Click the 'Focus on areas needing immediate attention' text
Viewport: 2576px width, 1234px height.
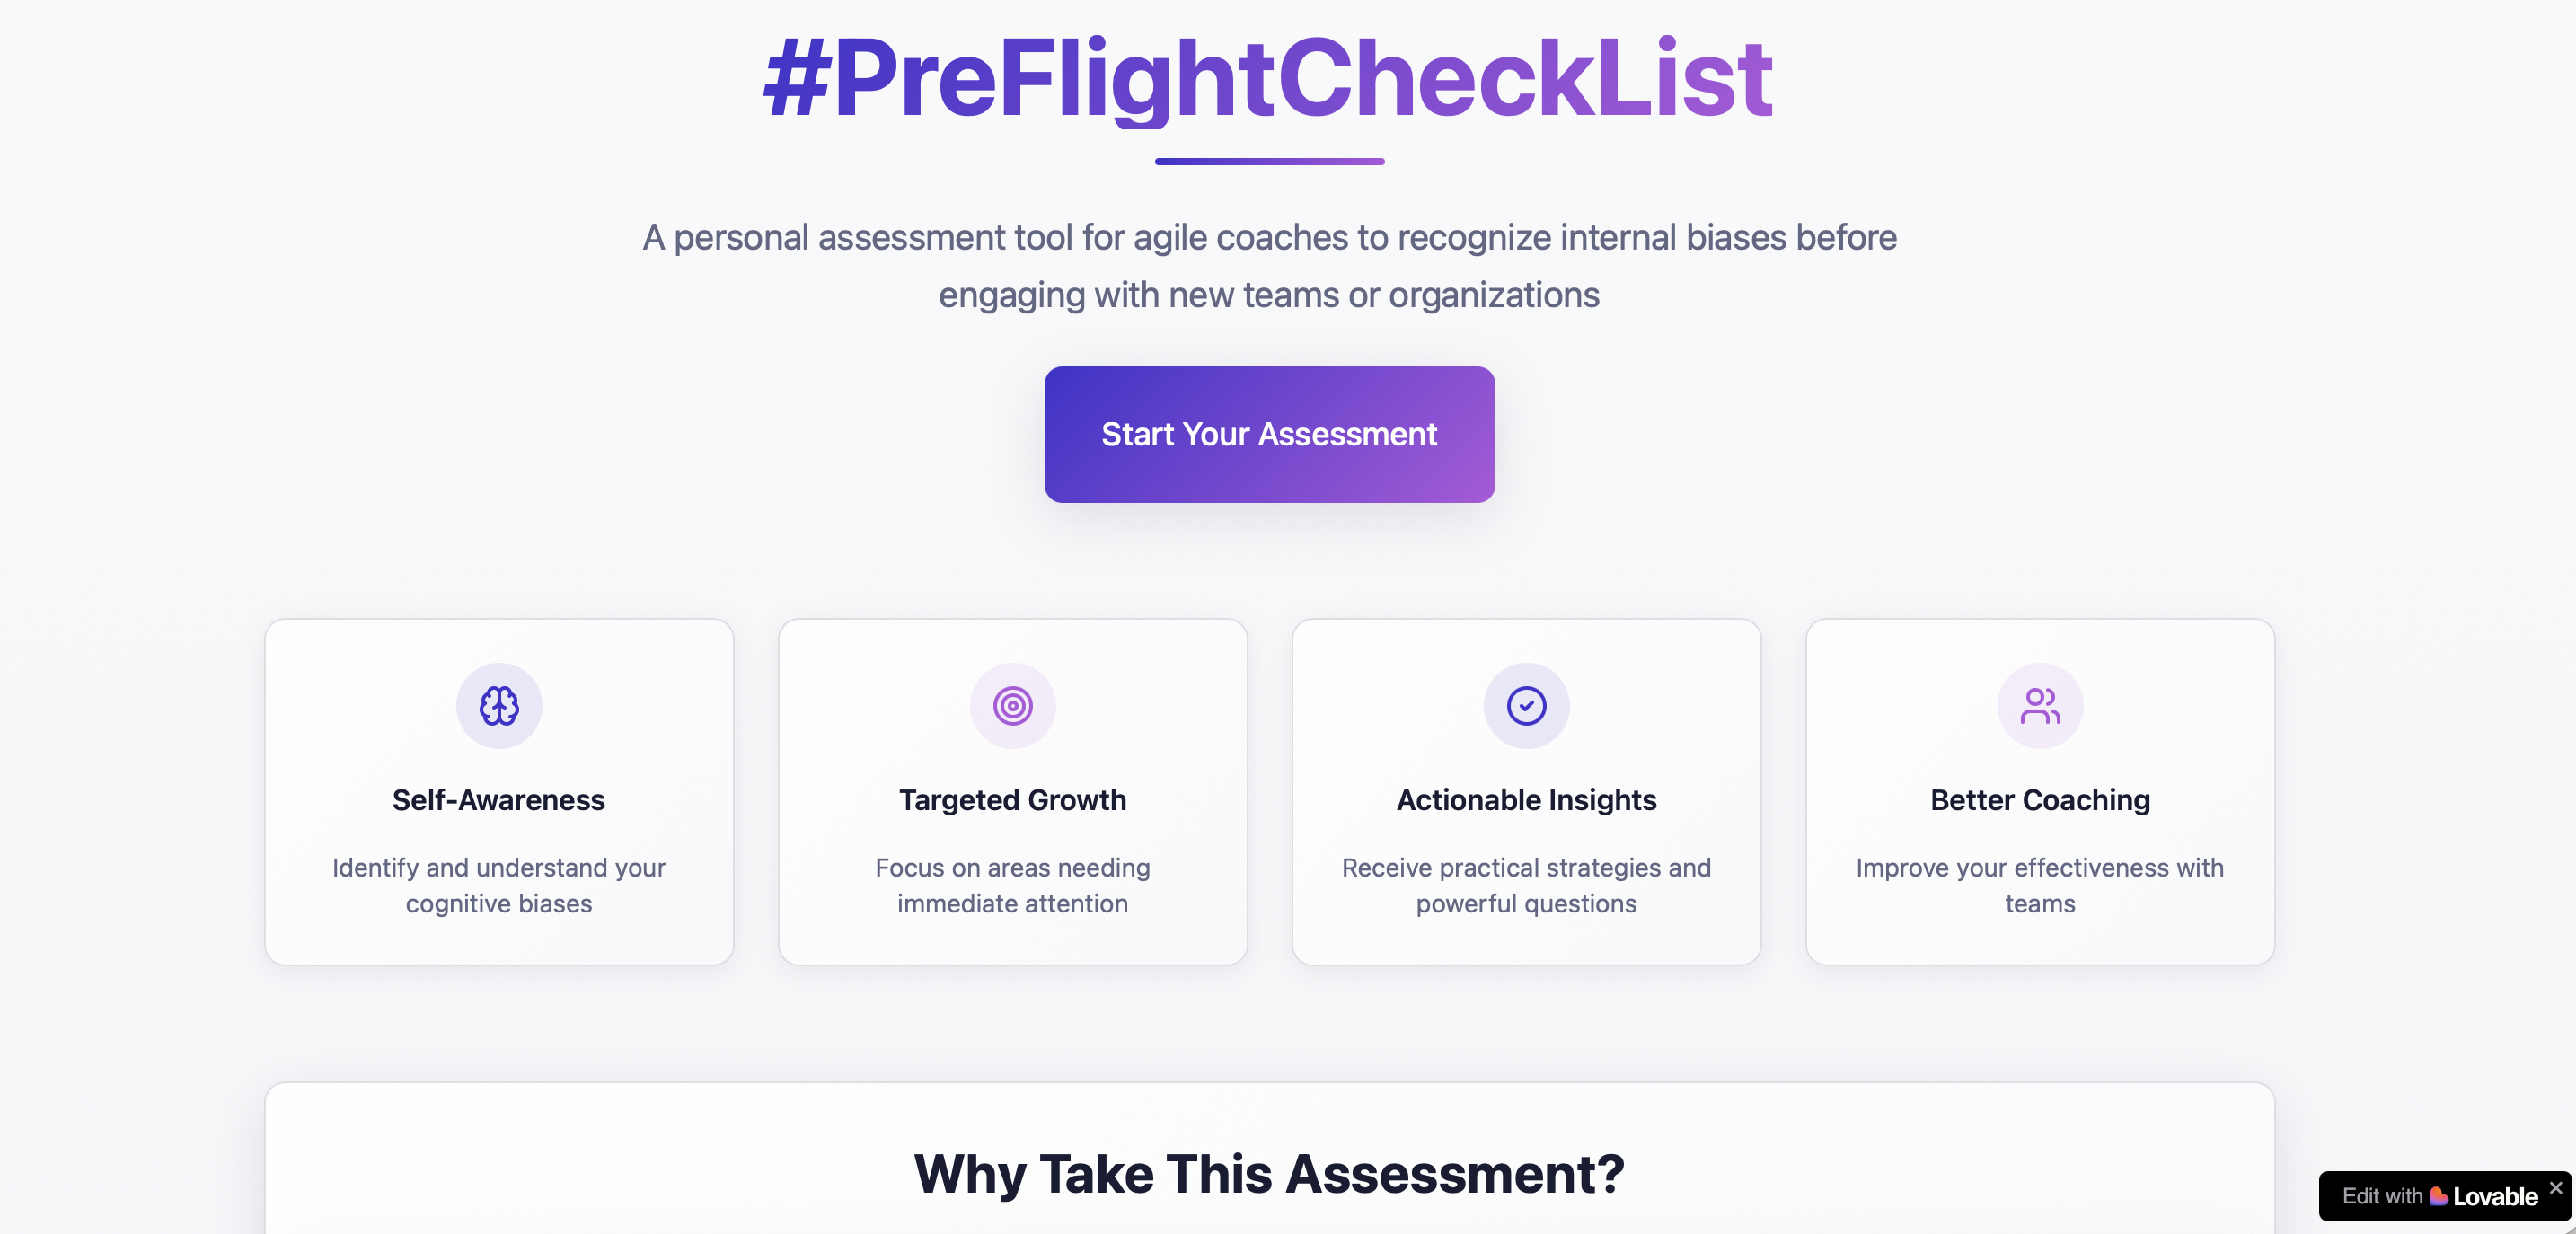pos(1012,885)
